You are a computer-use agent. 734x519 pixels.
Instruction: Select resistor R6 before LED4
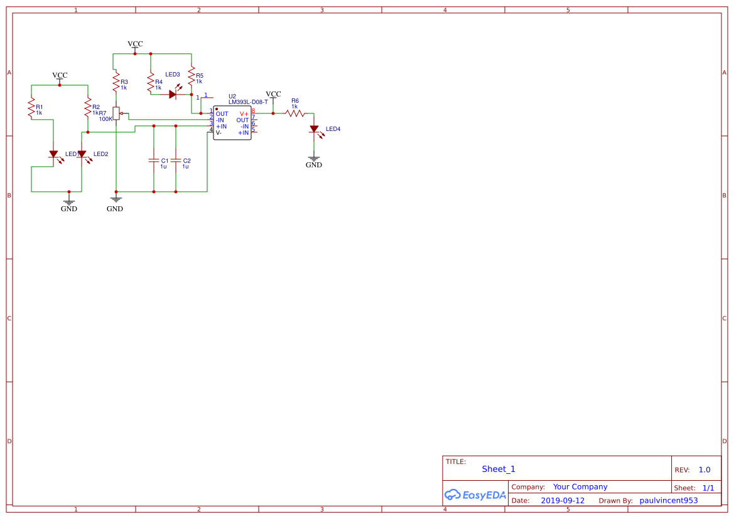295,113
